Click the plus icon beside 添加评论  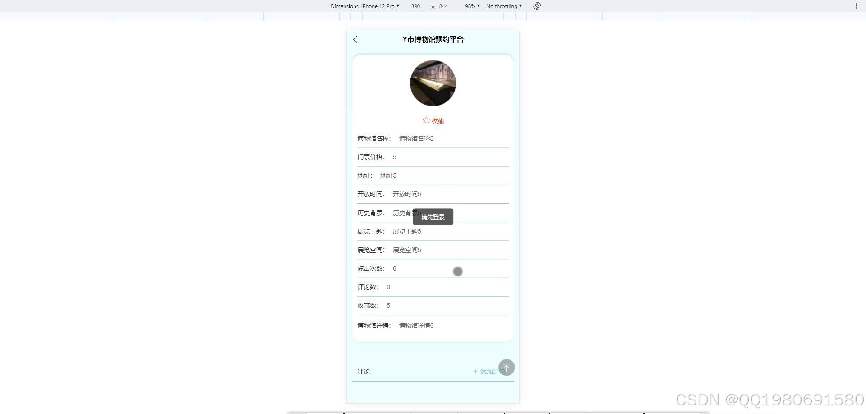coord(475,371)
